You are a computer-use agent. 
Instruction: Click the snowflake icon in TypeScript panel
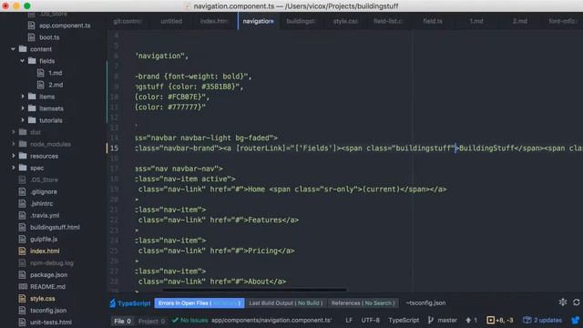point(563,302)
